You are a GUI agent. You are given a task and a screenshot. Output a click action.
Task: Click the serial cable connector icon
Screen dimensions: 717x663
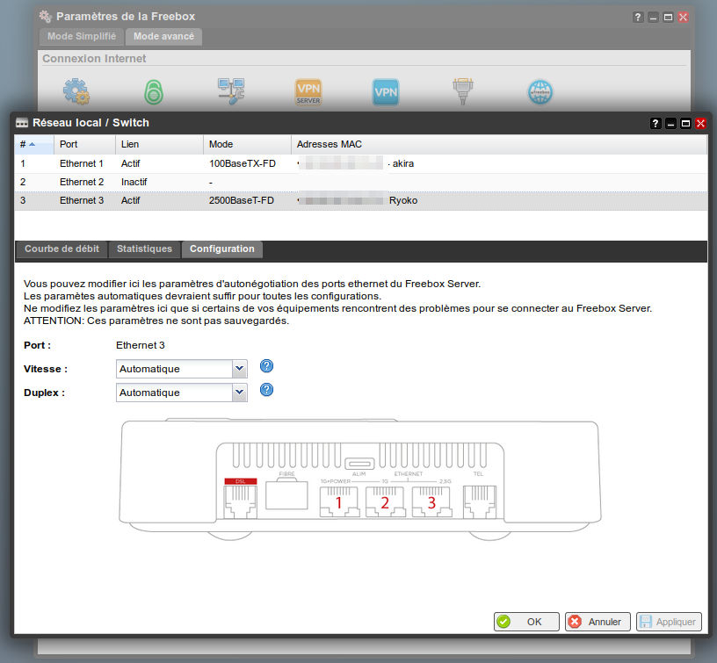[x=463, y=91]
